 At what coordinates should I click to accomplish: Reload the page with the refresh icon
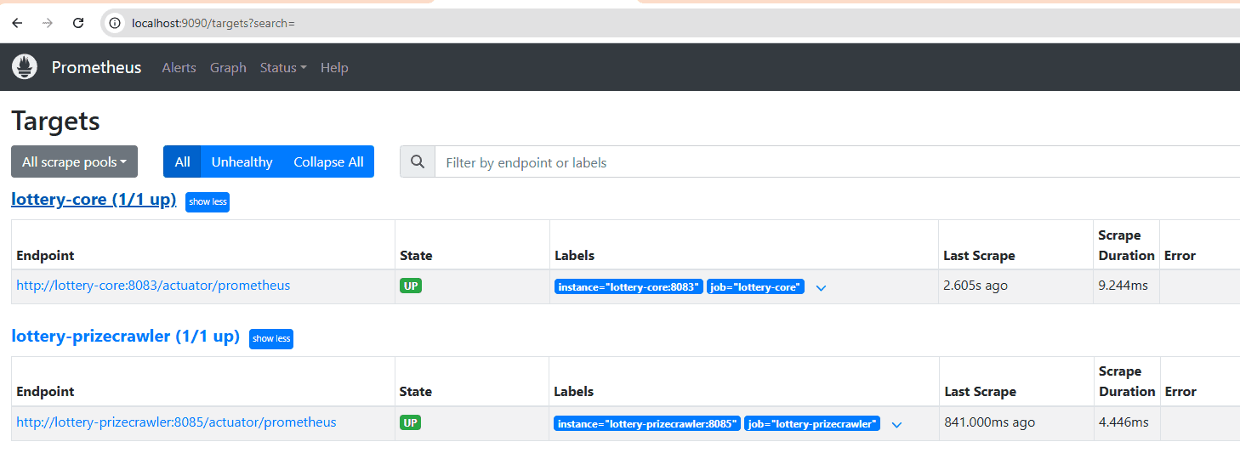(78, 23)
